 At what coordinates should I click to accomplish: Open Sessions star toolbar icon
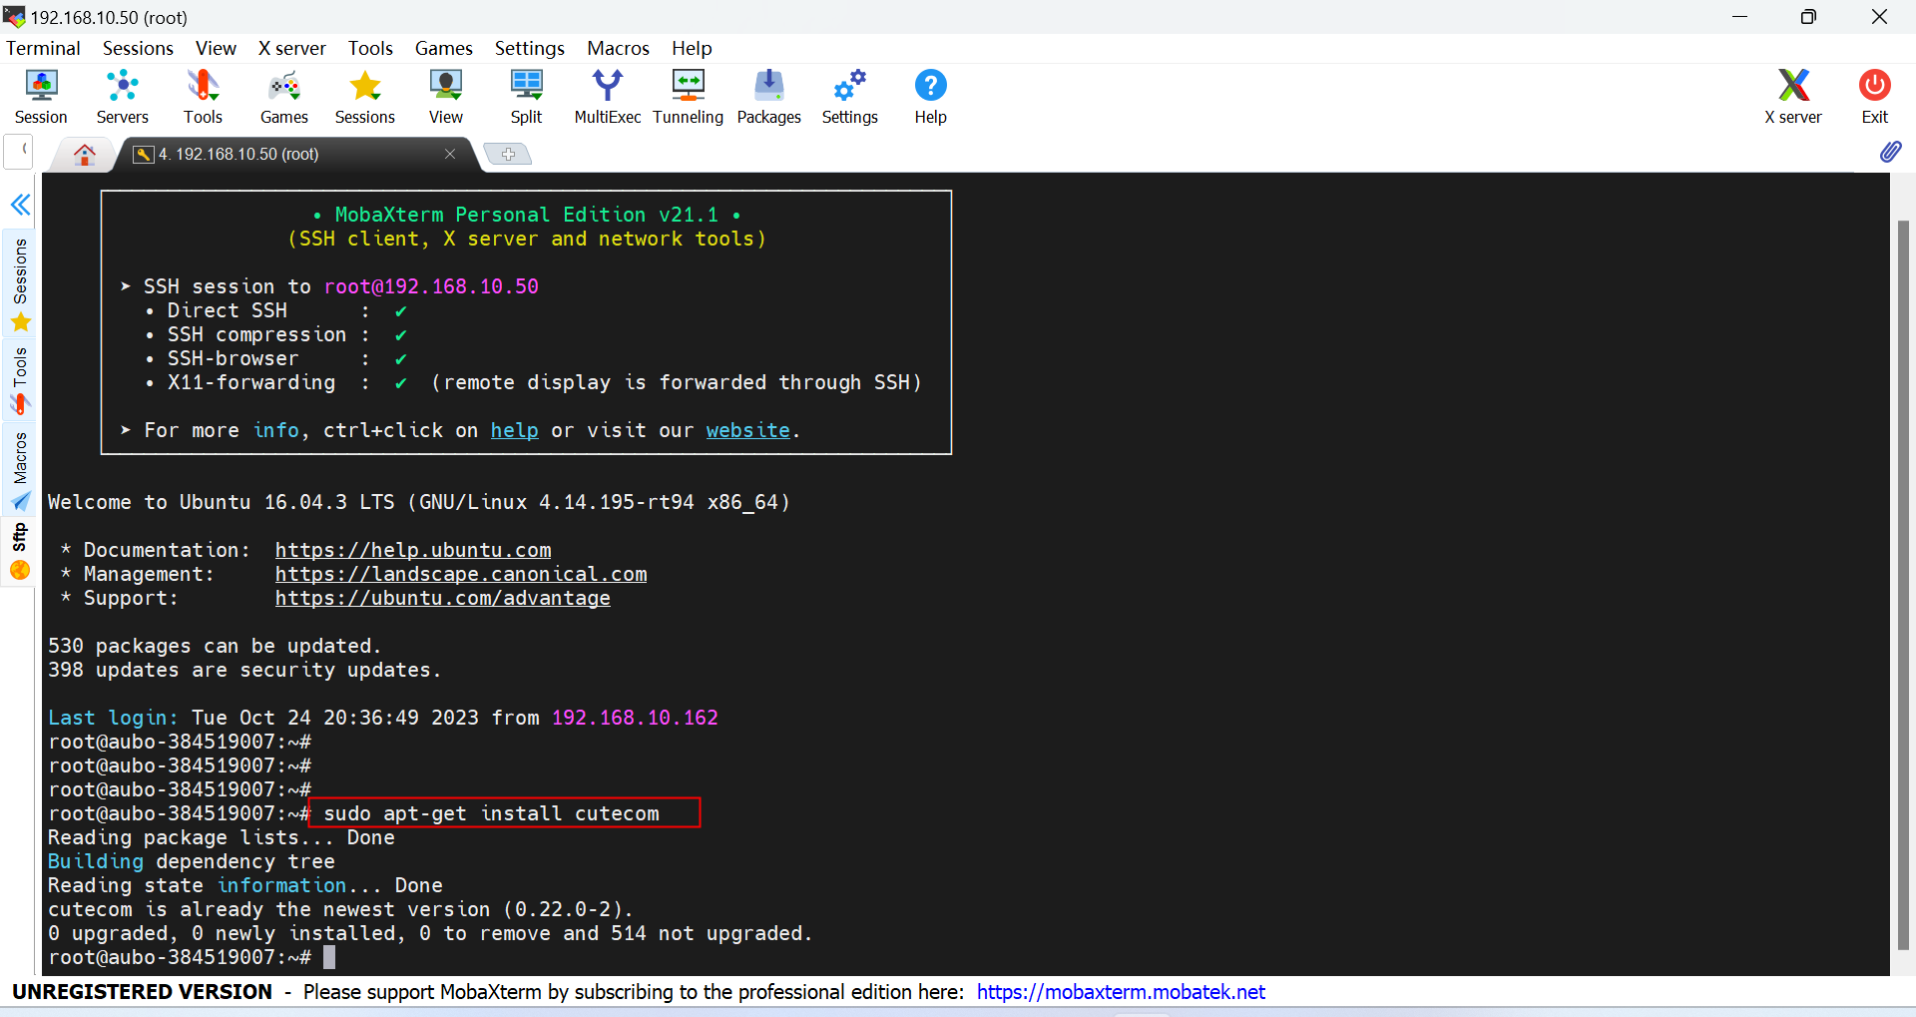pos(365,97)
